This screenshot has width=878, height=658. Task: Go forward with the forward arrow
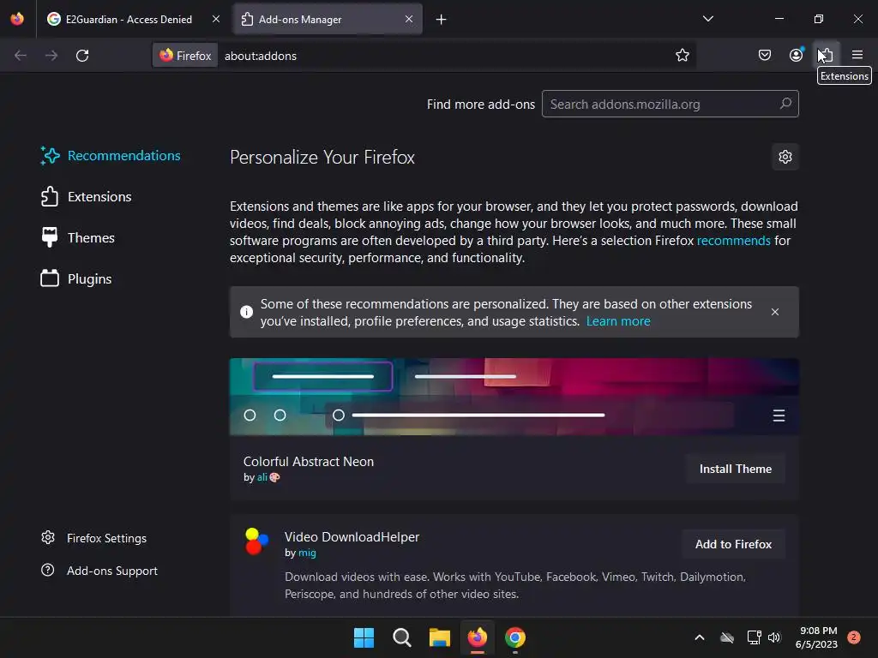[51, 56]
